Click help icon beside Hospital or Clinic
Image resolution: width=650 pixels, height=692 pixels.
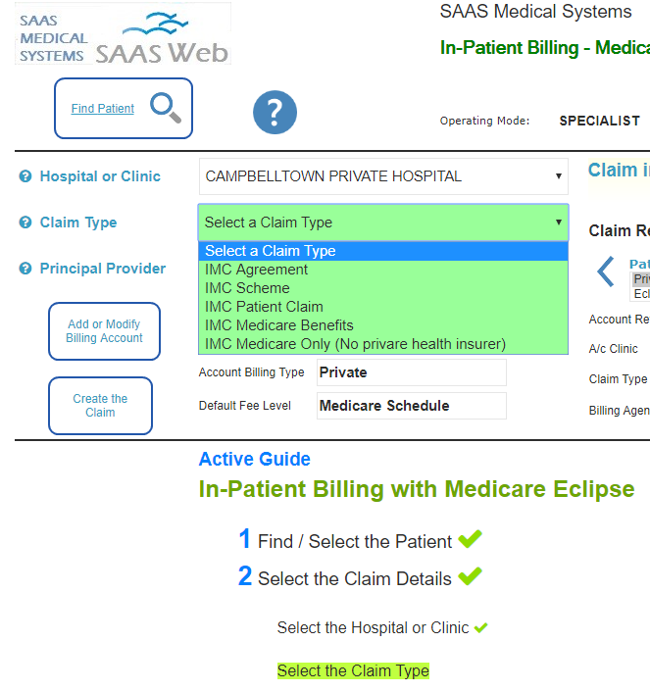(x=25, y=176)
